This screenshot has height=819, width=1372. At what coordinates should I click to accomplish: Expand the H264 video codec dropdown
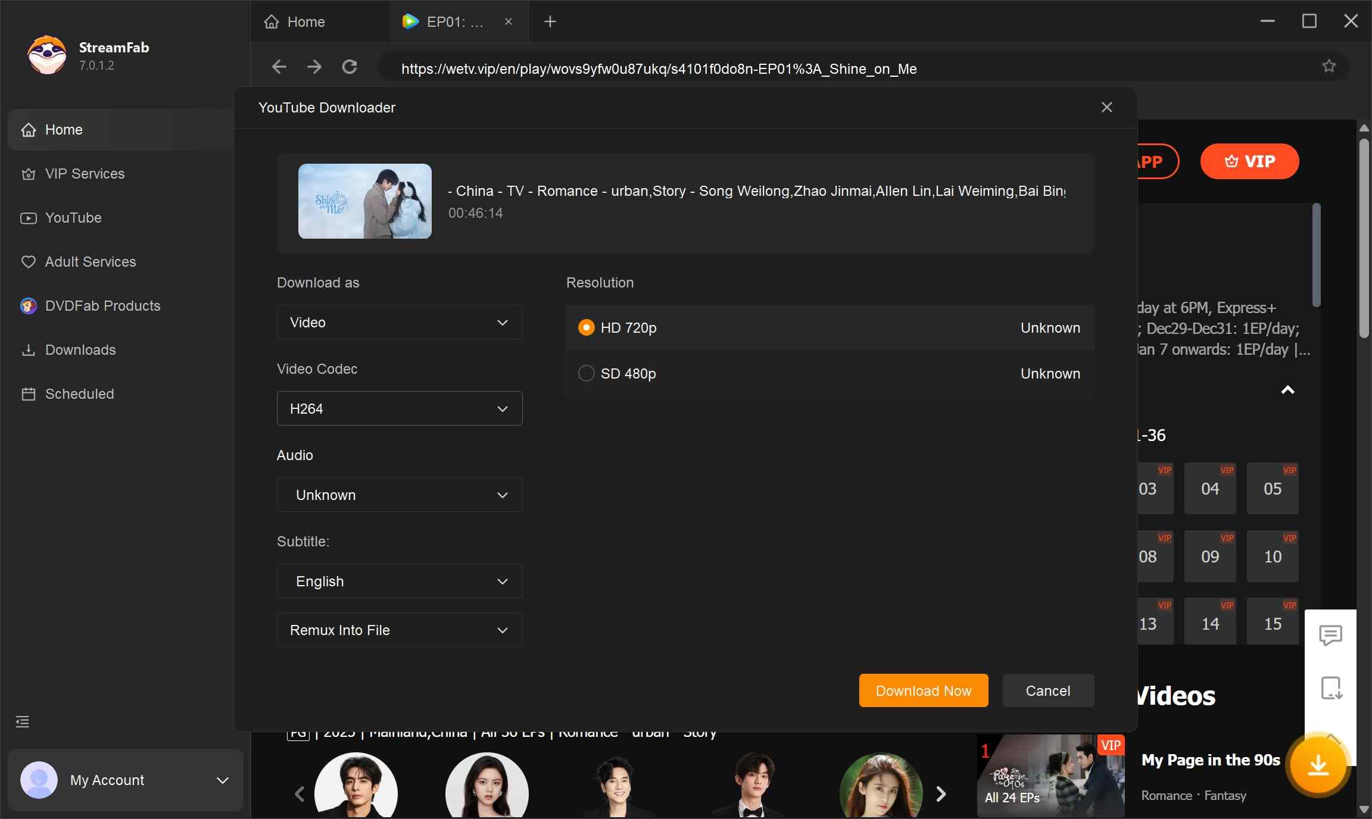coord(400,409)
